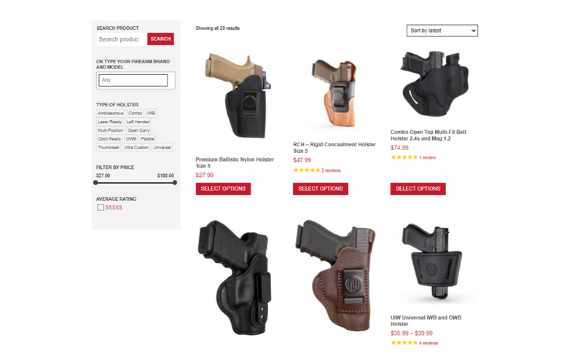The width and height of the screenshot is (583, 364).
Task: Open the Premium Ballistic Nylon Holster image
Action: (x=238, y=96)
